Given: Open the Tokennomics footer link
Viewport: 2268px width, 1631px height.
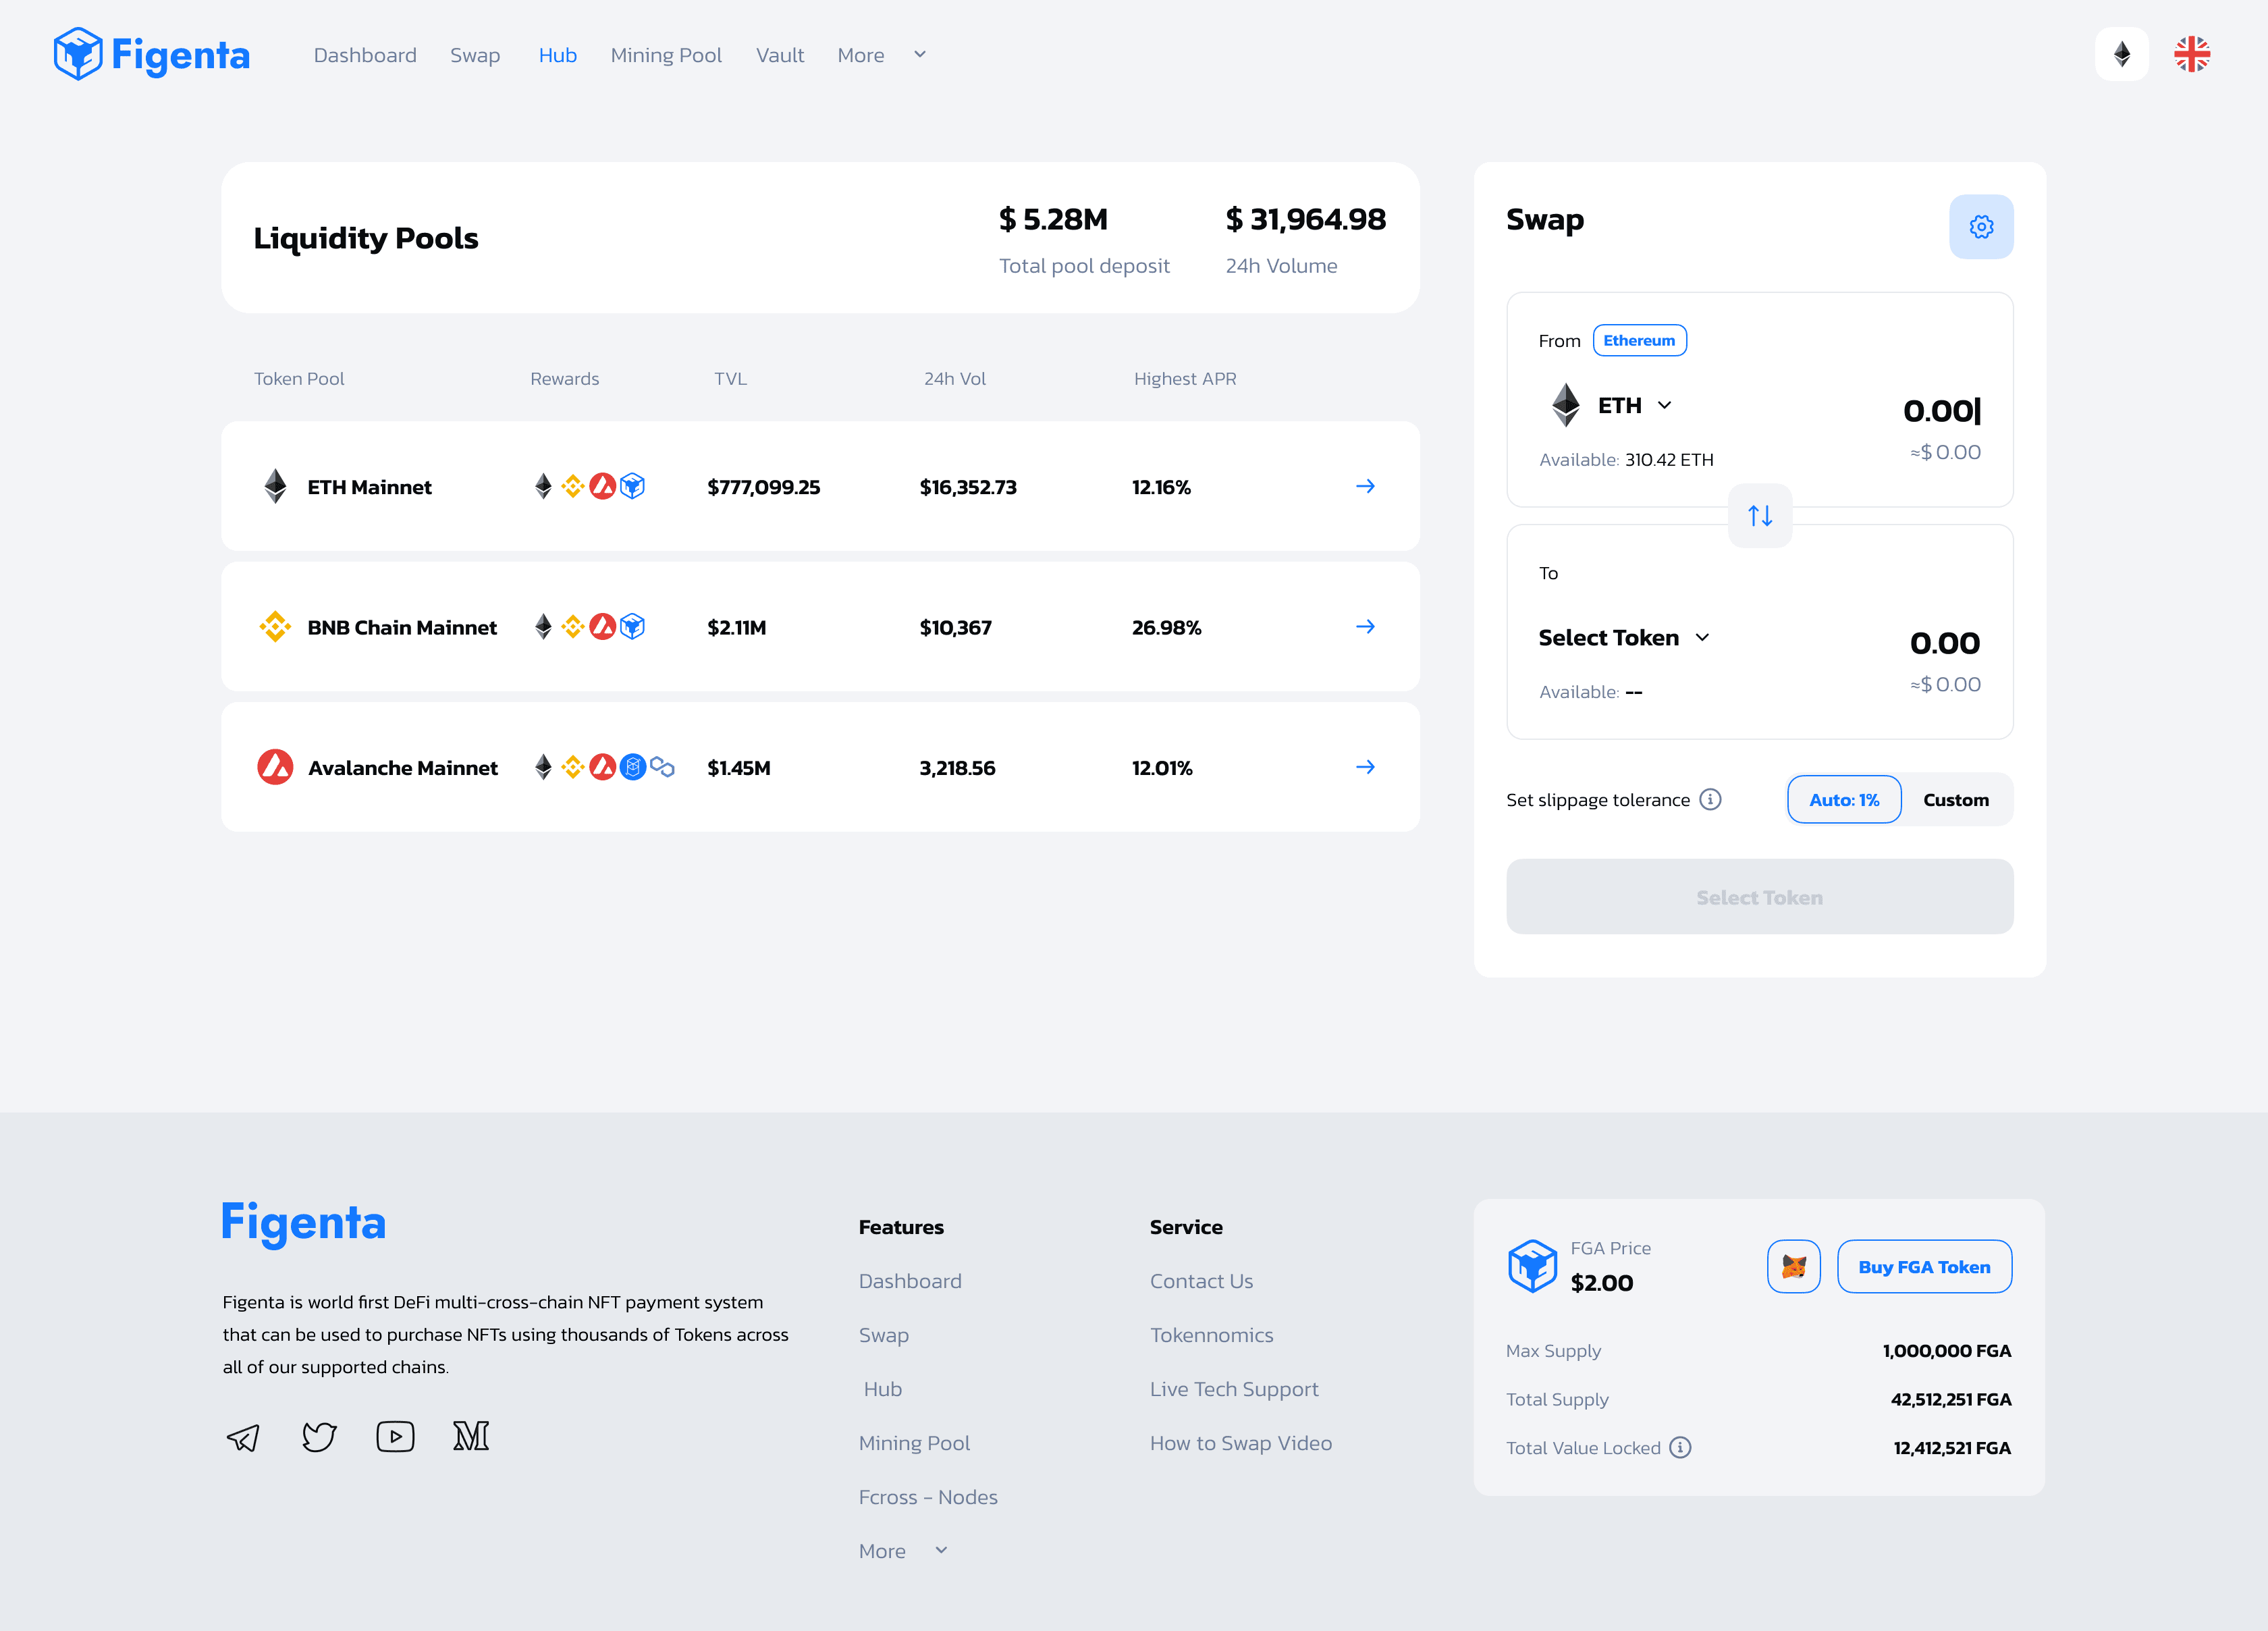Looking at the screenshot, I should tap(1211, 1335).
